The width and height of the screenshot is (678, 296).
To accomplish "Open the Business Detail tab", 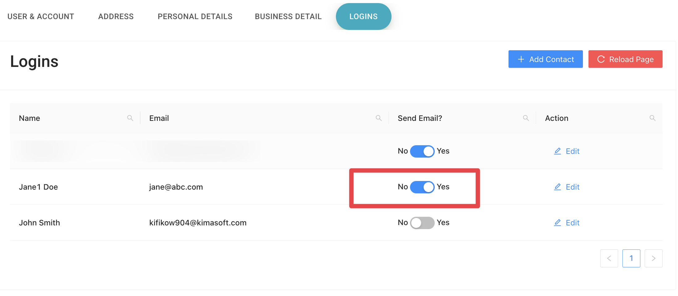I will pos(288,17).
